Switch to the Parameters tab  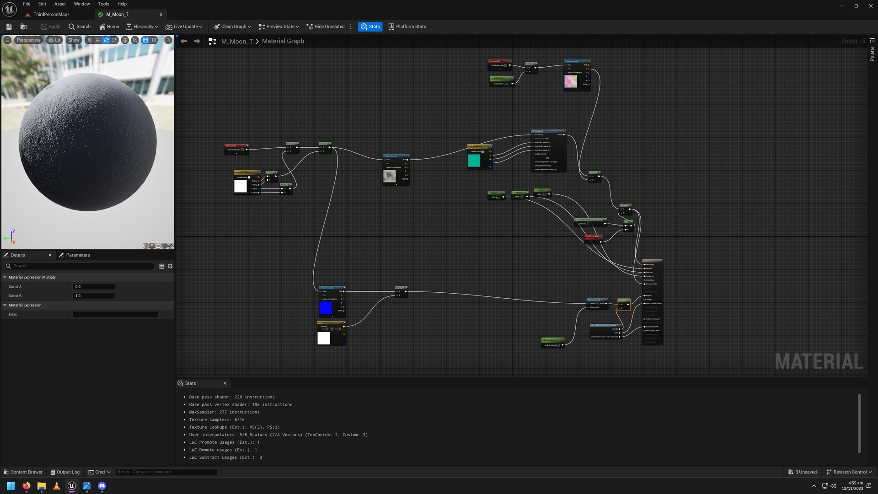coord(77,255)
